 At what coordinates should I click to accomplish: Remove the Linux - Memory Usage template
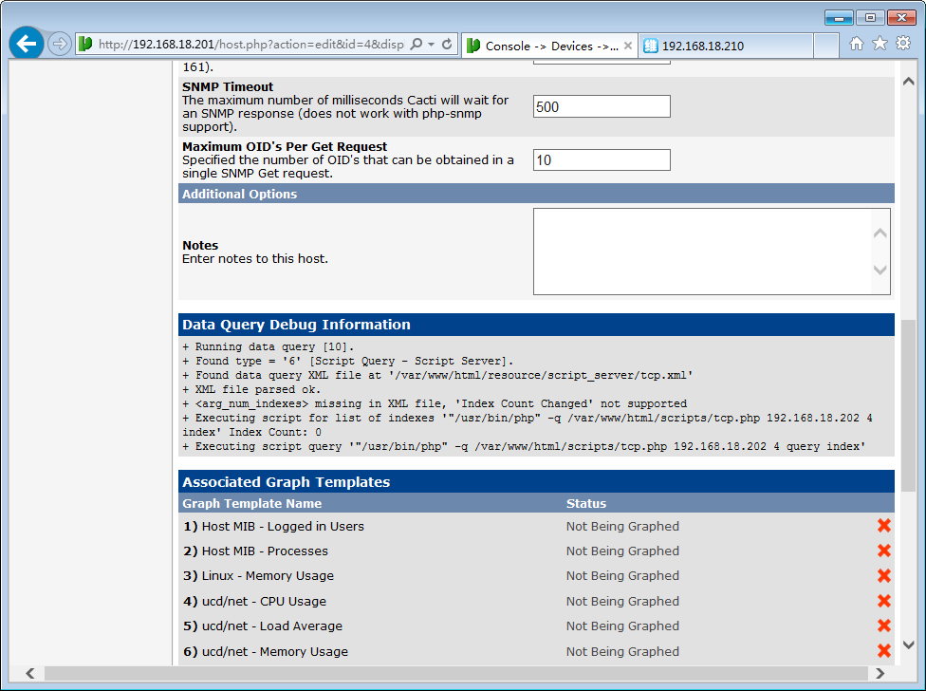coord(884,576)
